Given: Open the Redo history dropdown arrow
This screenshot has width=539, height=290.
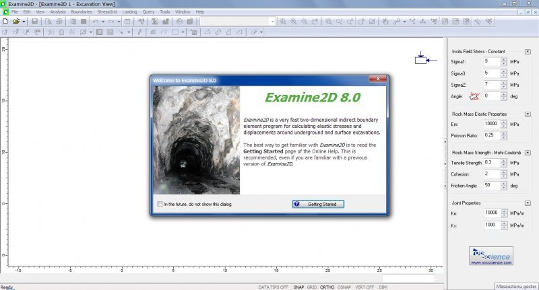Looking at the screenshot, I should 119,22.
